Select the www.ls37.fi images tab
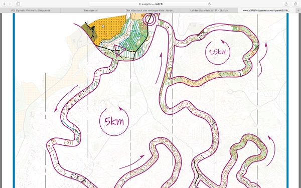301x188 pixels. tap(267, 11)
